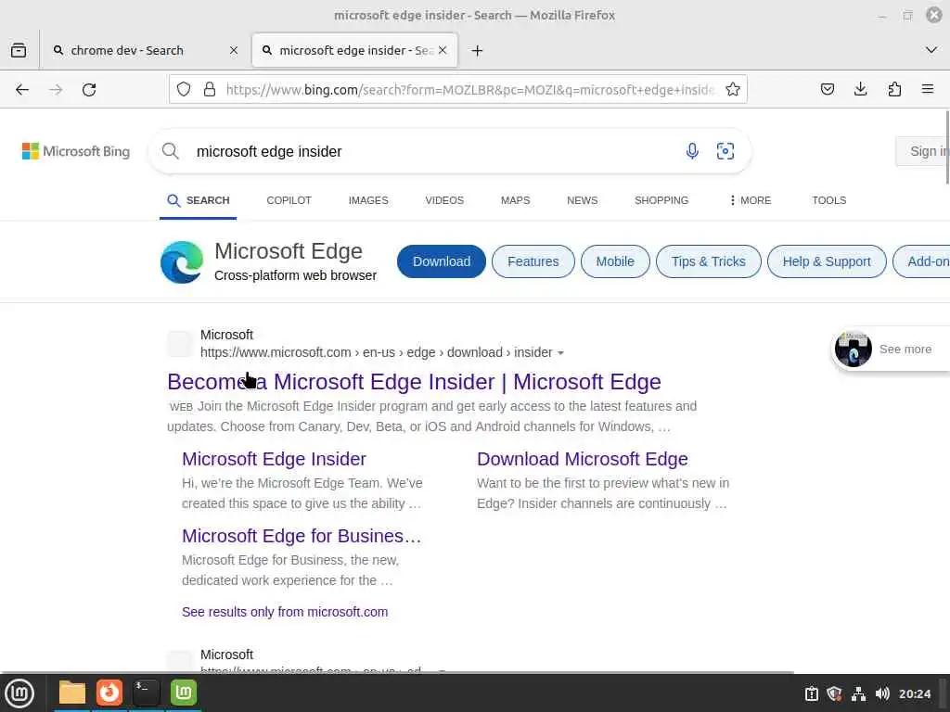The width and height of the screenshot is (950, 712).
Task: Switch to Firefox in taskbar
Action: (x=109, y=693)
